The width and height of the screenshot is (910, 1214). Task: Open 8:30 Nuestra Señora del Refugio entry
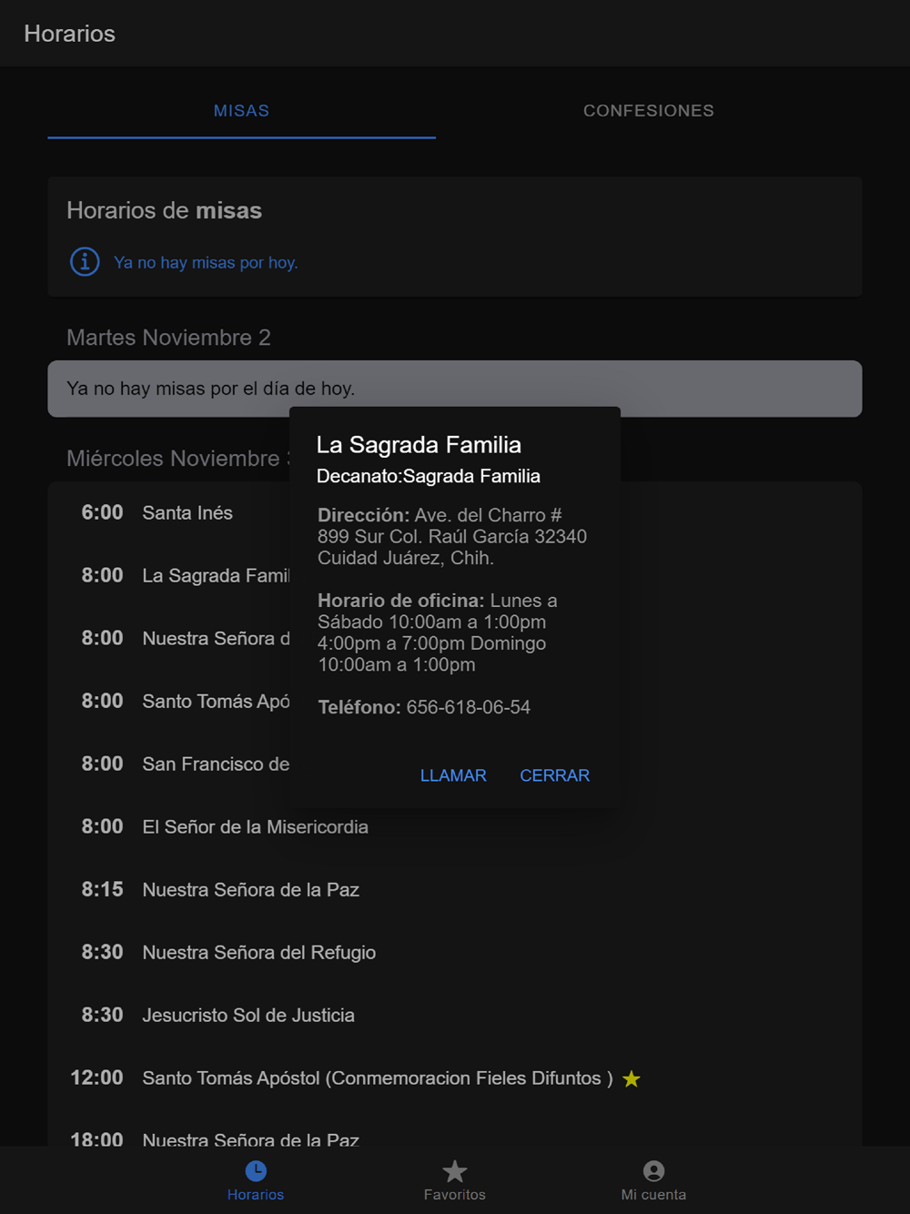[x=455, y=953]
